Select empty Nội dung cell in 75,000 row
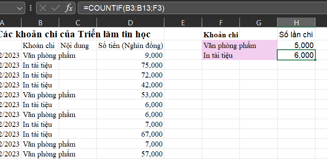This screenshot has height=159, width=327. pyautogui.click(x=78, y=65)
